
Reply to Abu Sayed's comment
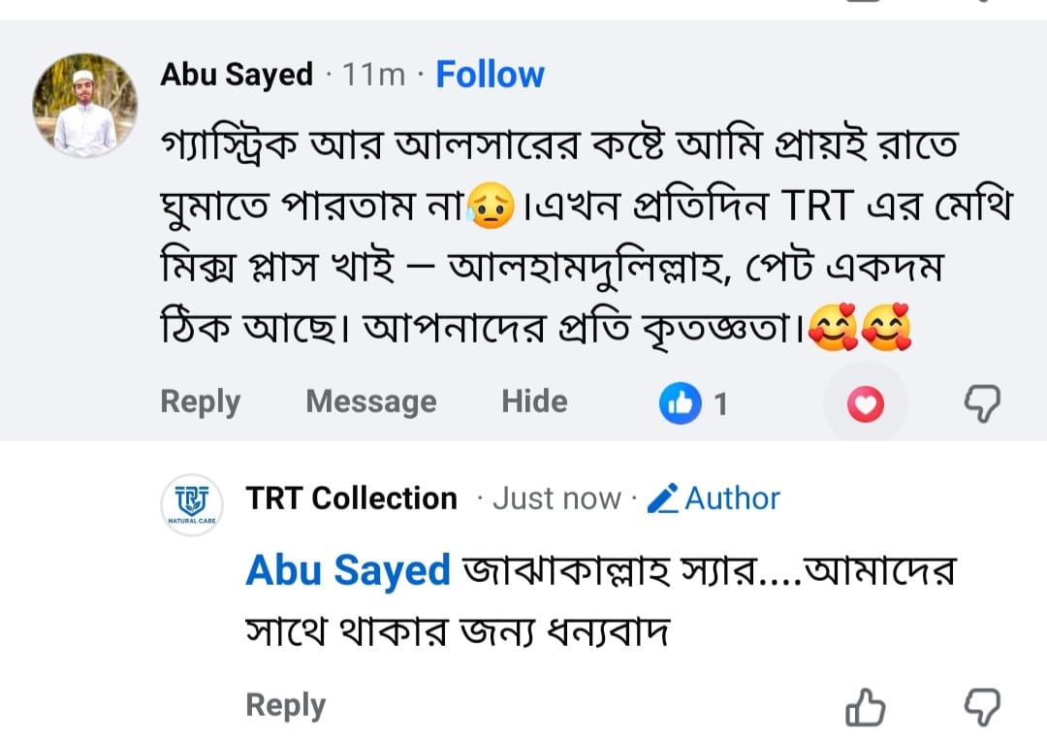coord(201,403)
